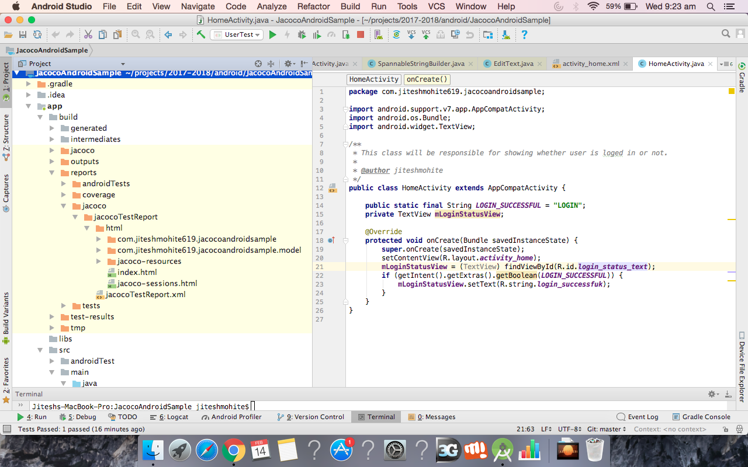Open Project panel gear settings
Screen dimensions: 748x467
289,64
